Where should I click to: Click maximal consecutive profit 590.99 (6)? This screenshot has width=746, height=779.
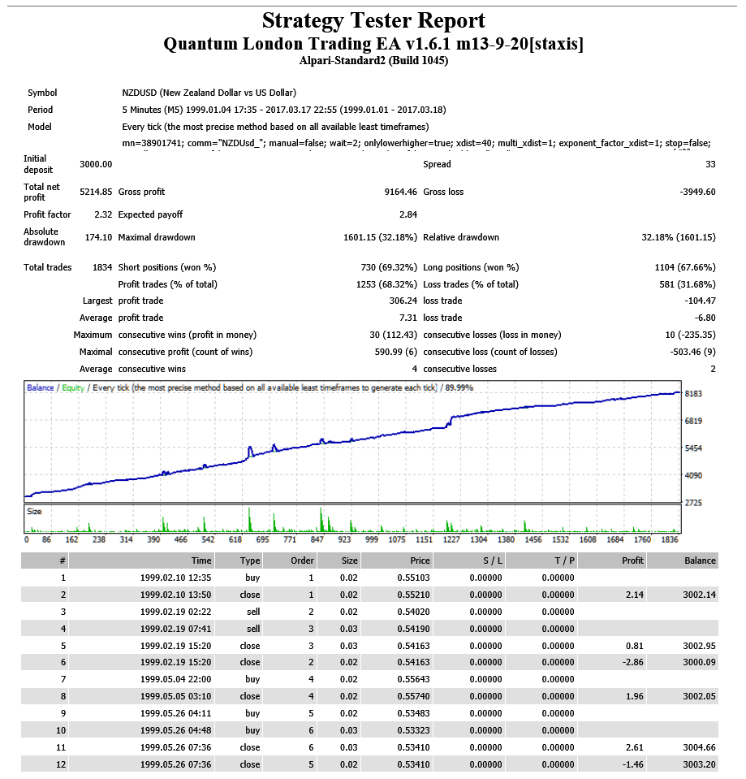coord(395,353)
